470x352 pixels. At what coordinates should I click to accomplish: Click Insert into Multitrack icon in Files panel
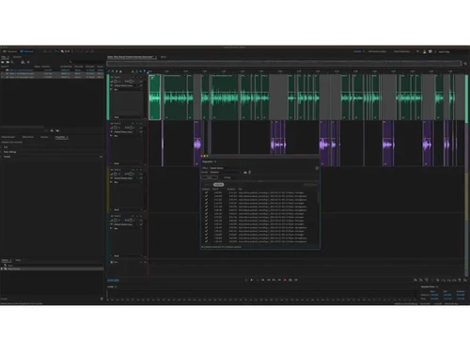[x=23, y=62]
